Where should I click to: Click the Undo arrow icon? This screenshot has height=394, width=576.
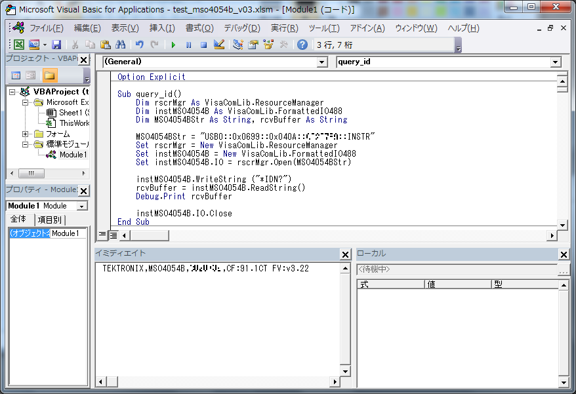click(139, 45)
